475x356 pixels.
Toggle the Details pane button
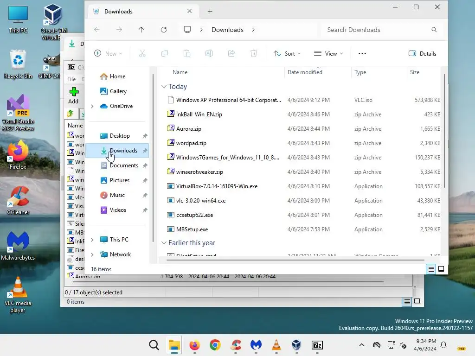point(423,54)
